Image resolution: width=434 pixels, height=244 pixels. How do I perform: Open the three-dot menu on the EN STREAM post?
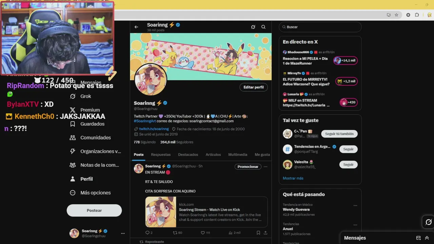[265, 167]
